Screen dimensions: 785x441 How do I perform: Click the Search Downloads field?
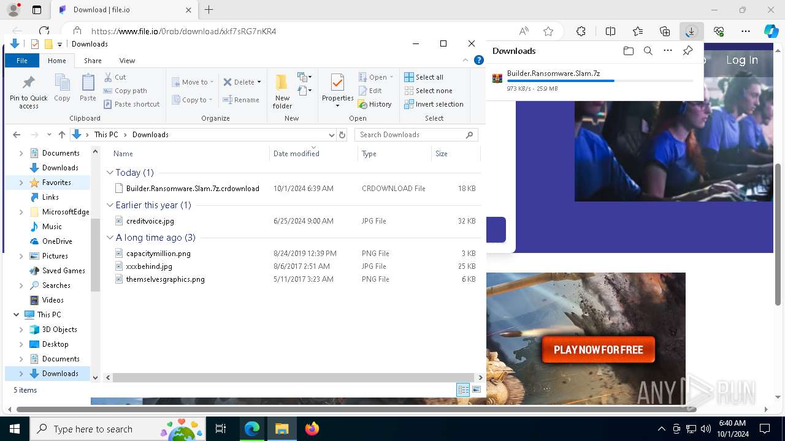pyautogui.click(x=417, y=135)
